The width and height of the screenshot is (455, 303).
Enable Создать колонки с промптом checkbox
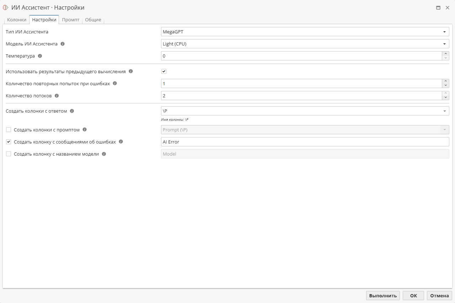pyautogui.click(x=9, y=130)
